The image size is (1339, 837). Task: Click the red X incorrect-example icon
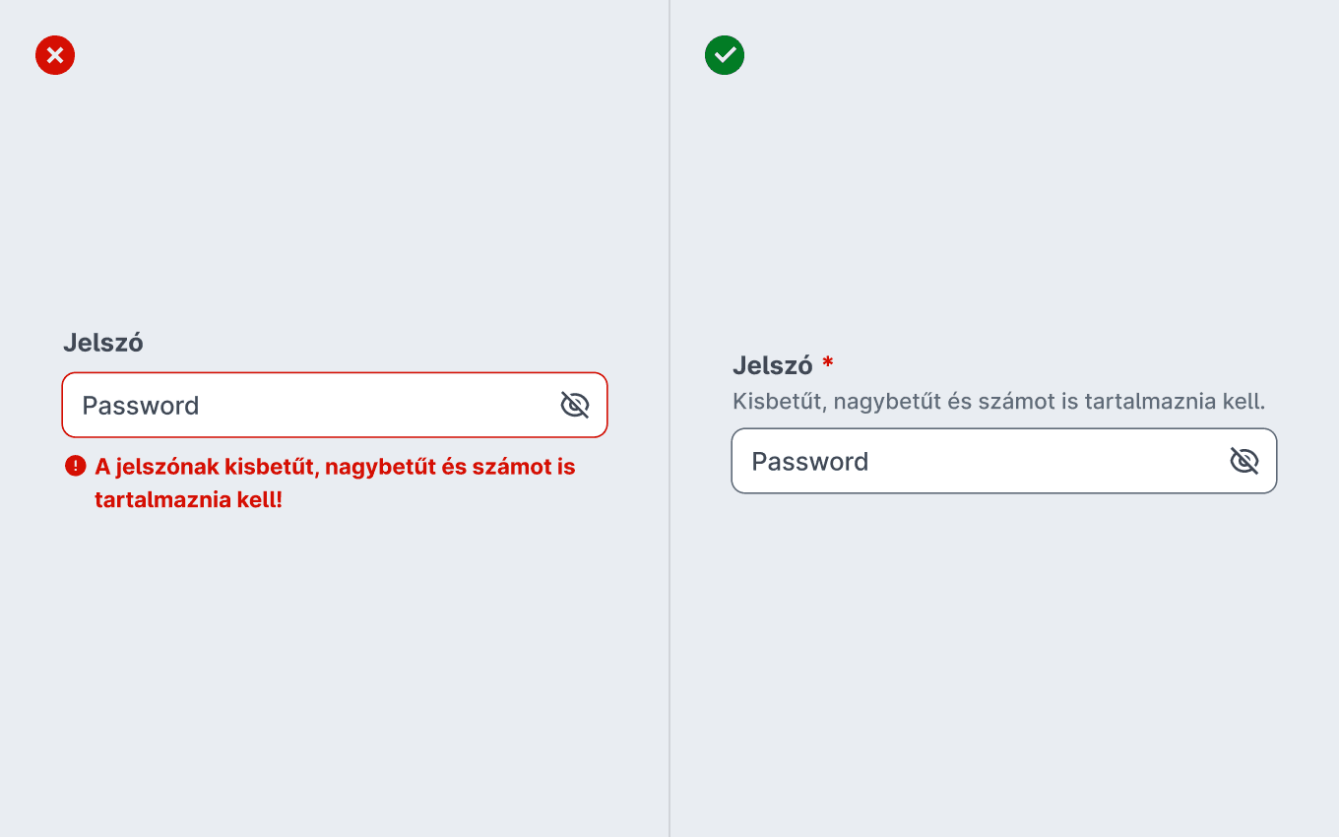click(55, 55)
